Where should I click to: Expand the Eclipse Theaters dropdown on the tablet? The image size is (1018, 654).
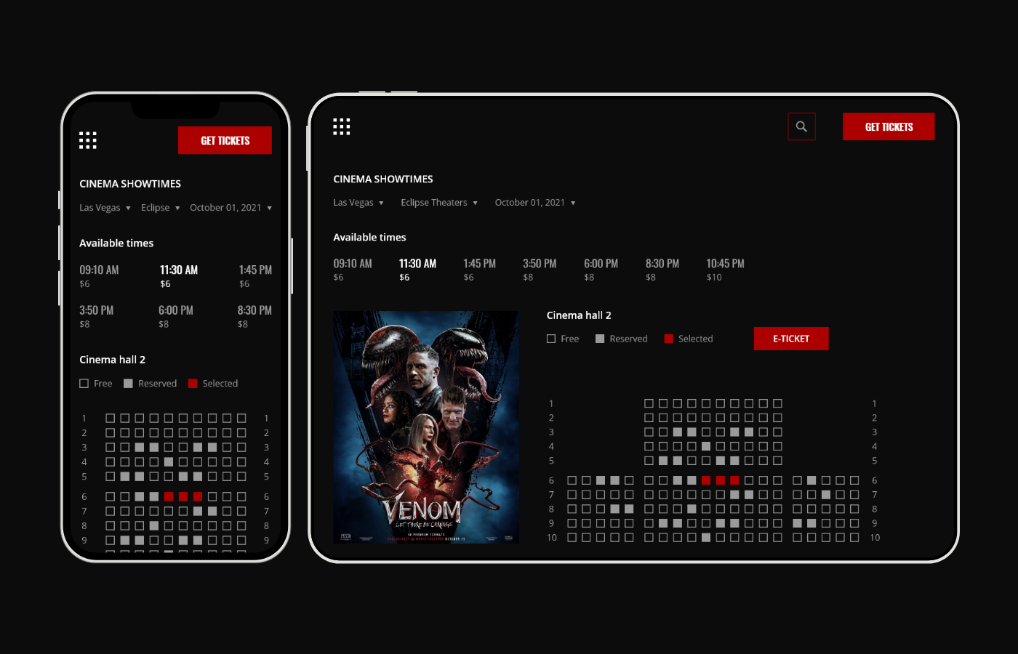pyautogui.click(x=439, y=203)
